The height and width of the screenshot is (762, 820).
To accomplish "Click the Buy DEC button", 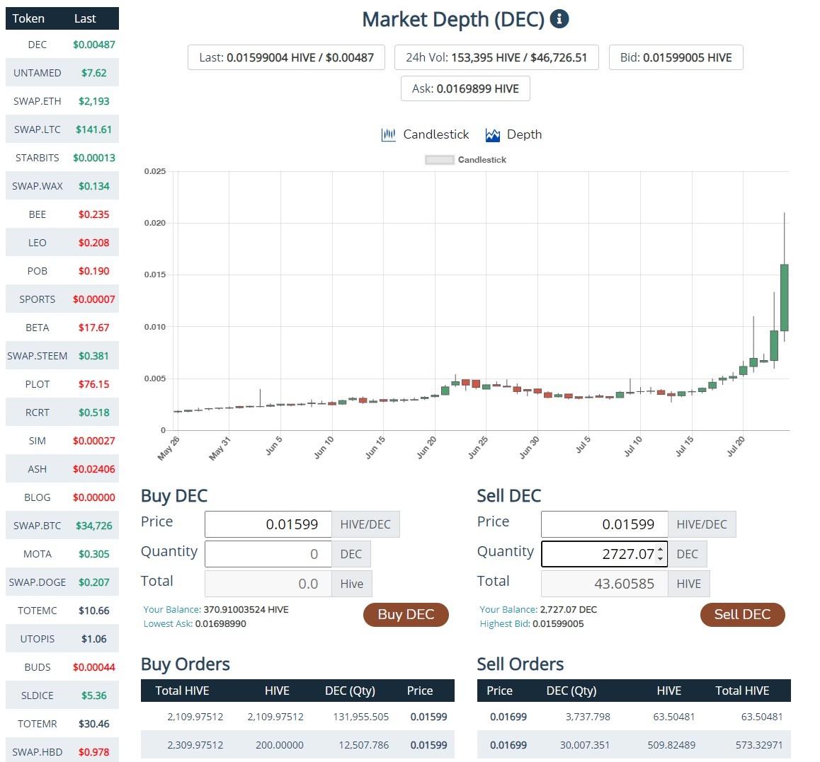I will [406, 615].
